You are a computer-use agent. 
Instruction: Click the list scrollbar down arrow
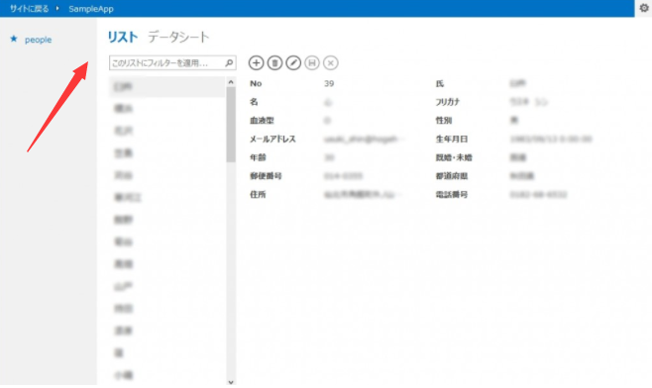pyautogui.click(x=231, y=382)
